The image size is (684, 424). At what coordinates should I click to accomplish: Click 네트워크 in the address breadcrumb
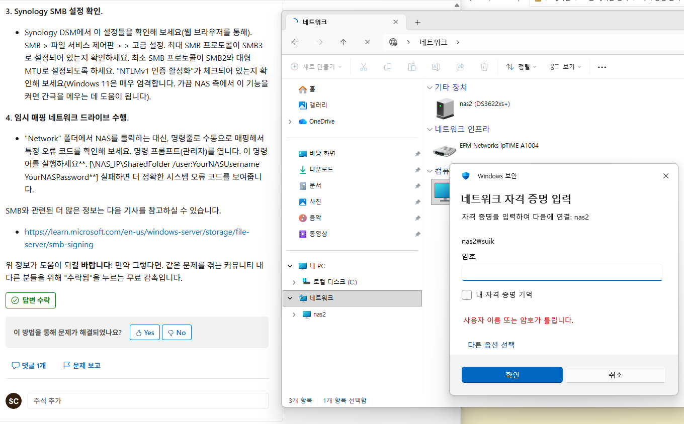click(x=434, y=42)
